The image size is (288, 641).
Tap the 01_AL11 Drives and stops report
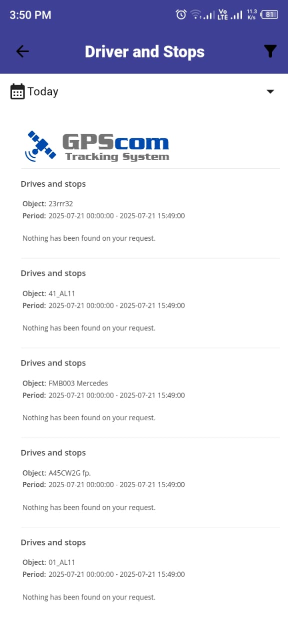point(61,562)
